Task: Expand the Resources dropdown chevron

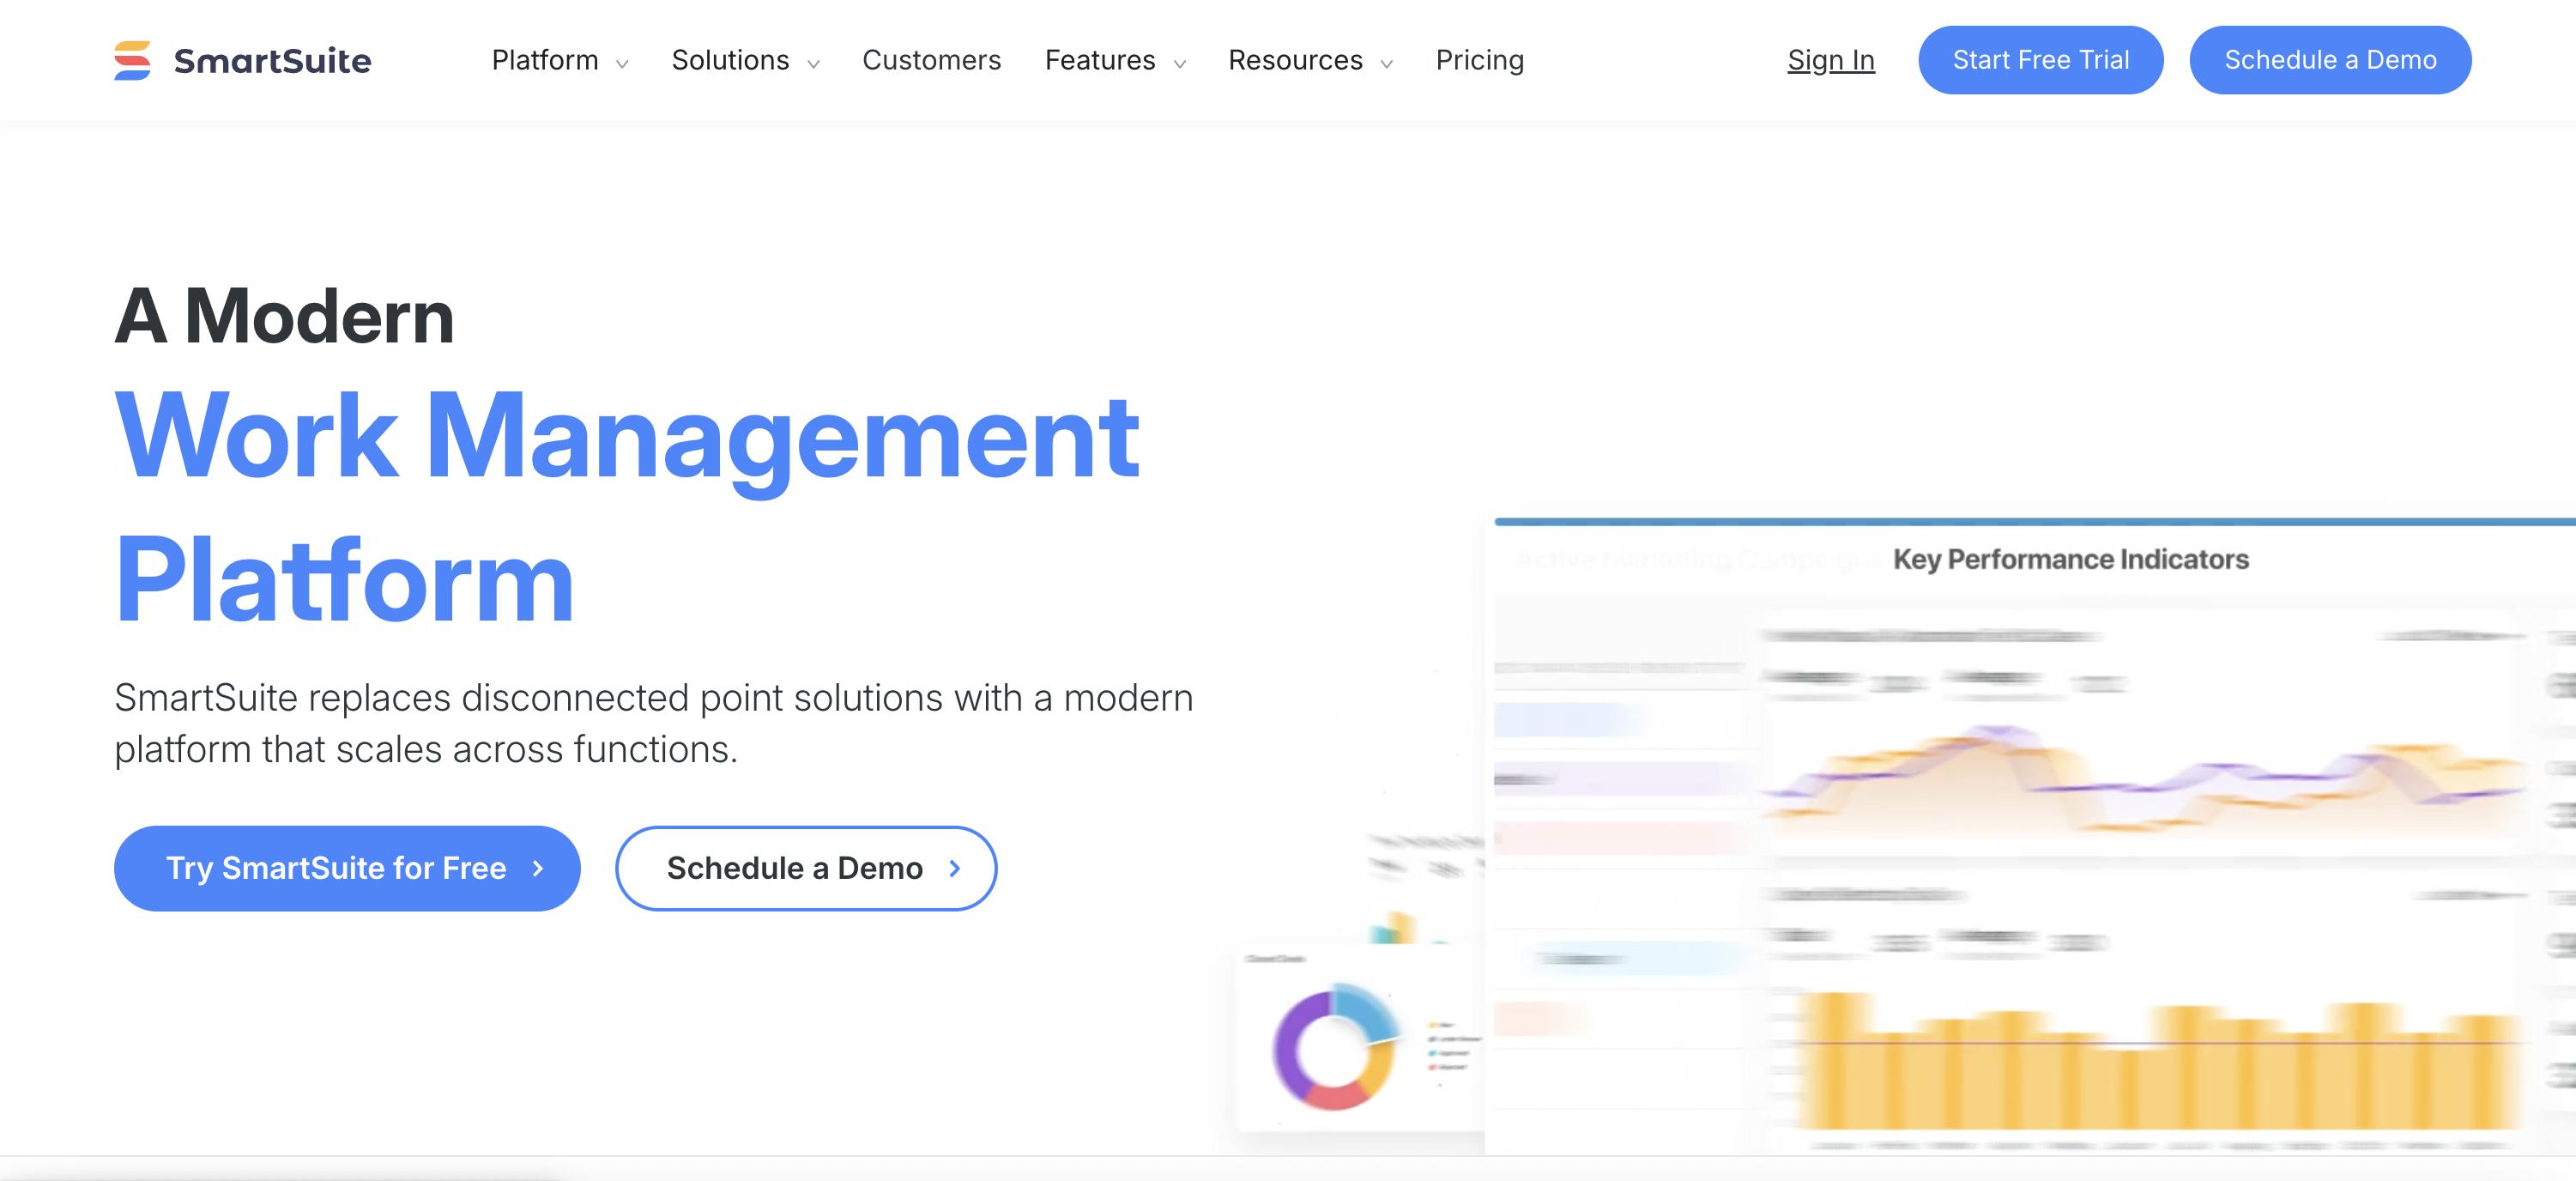Action: pos(1386,63)
